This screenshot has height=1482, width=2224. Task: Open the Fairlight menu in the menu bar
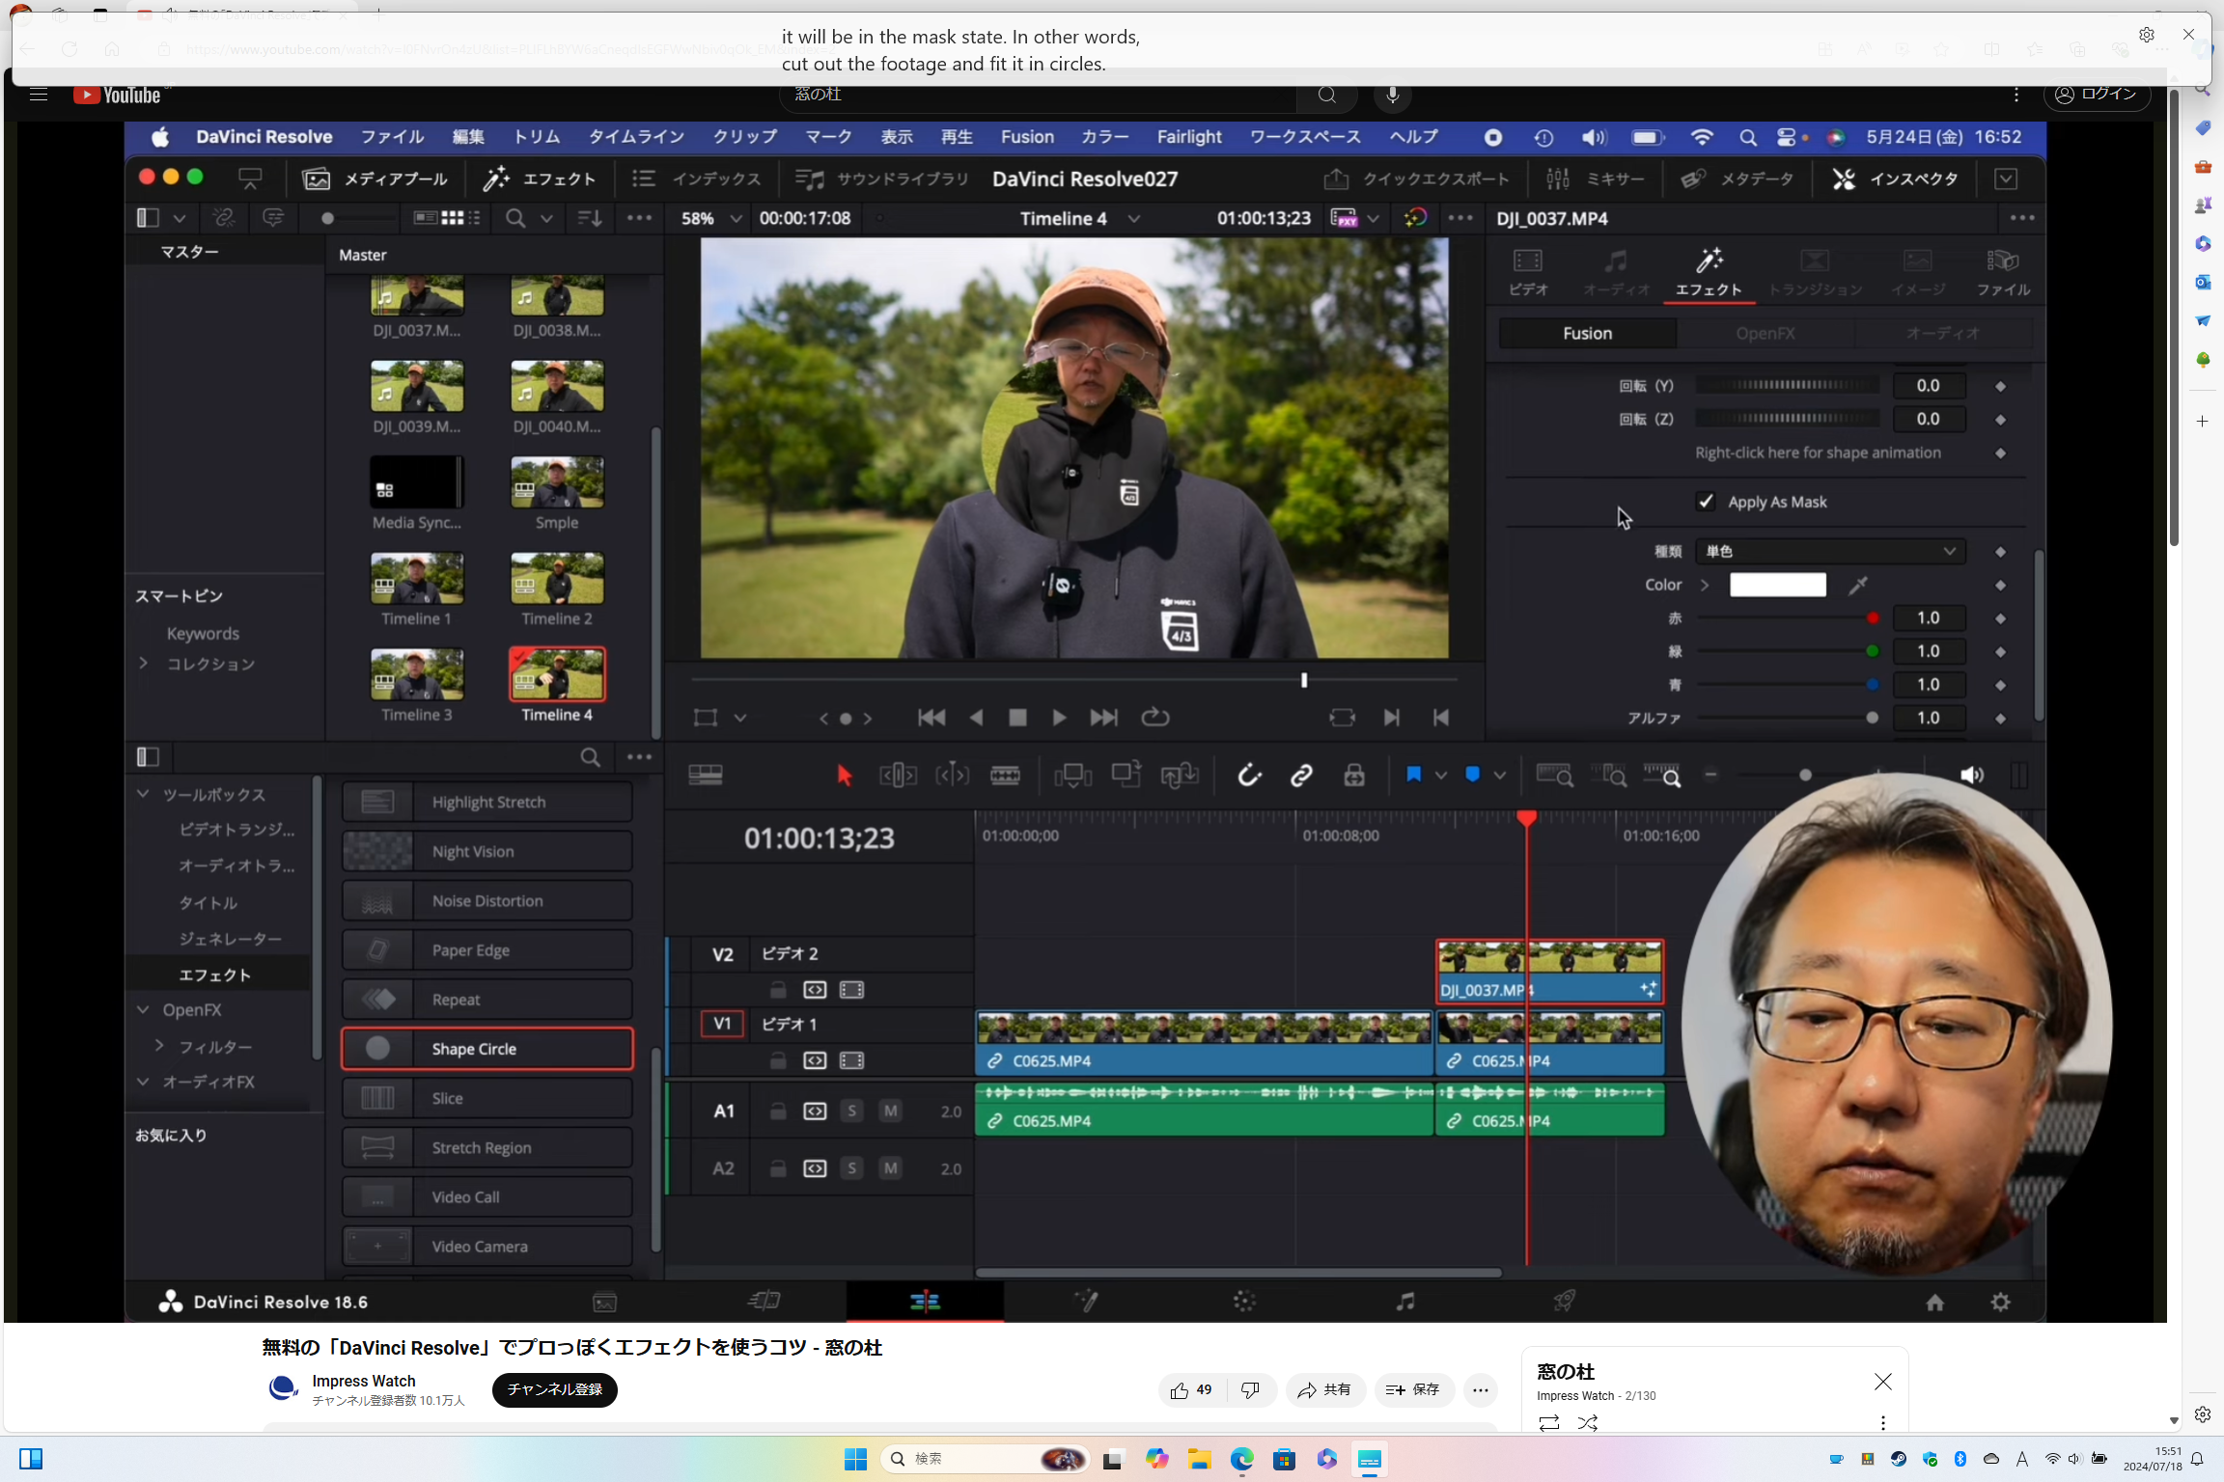[1188, 137]
